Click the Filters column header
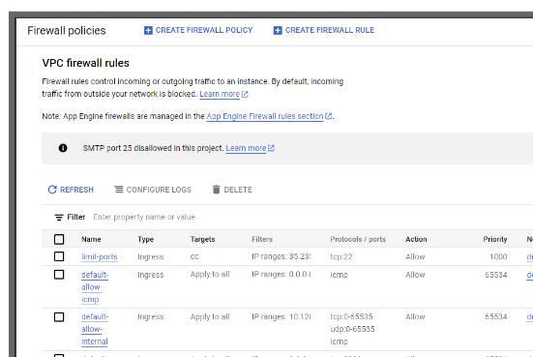Viewport: 533px width, 357px height. [x=262, y=239]
